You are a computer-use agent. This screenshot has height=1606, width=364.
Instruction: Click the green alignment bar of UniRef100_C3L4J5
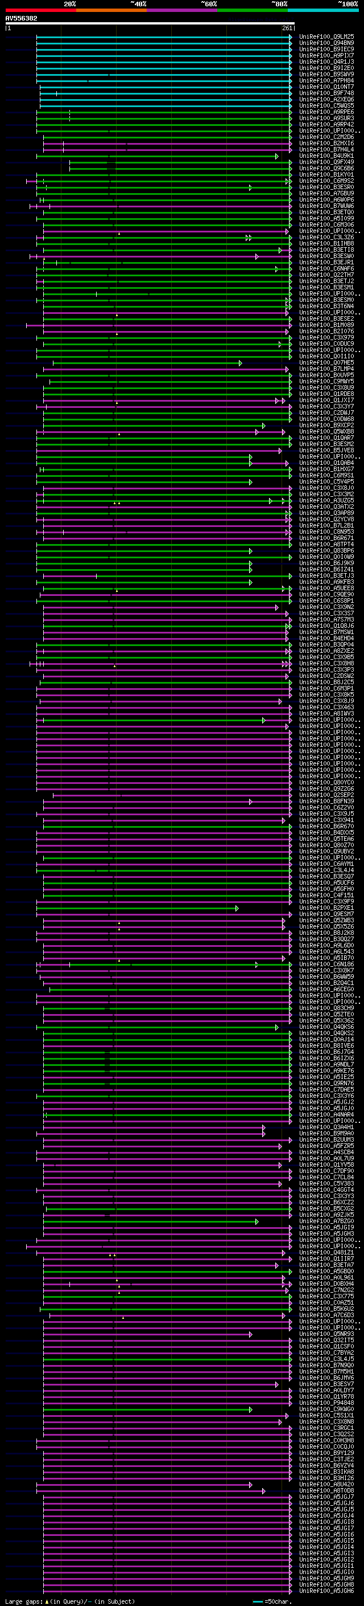coord(167,1360)
